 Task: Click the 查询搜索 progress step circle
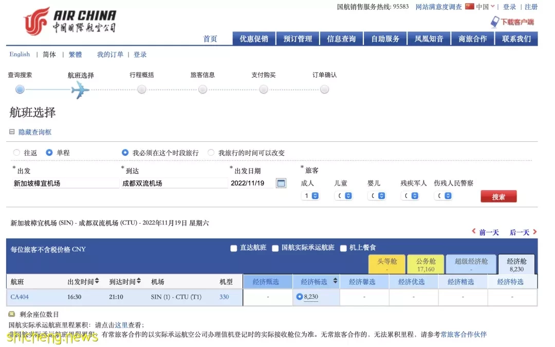20,89
